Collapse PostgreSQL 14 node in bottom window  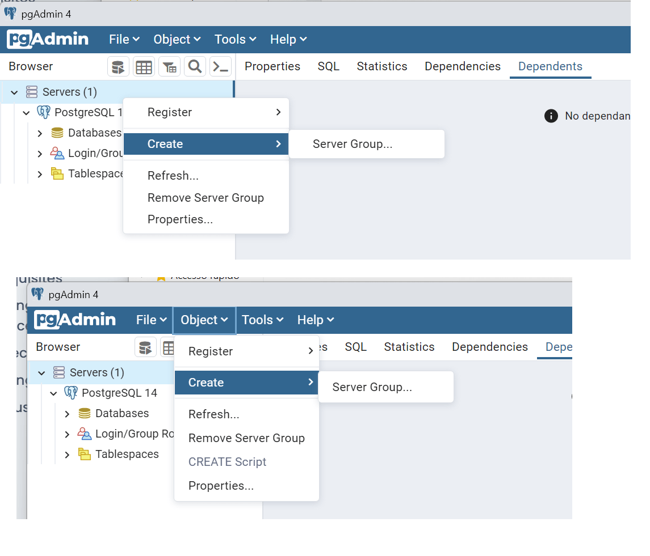coord(53,393)
